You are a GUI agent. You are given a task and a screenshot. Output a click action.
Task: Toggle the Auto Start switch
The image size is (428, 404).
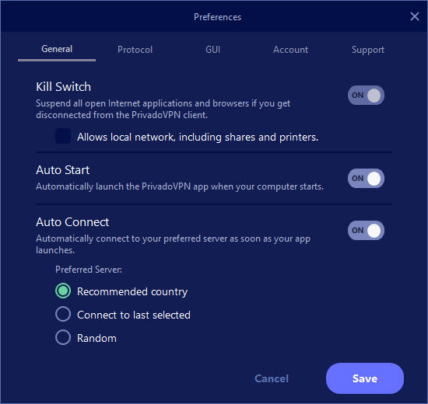coord(366,178)
